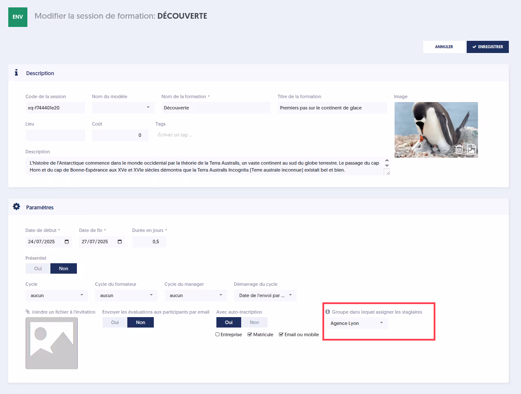
Task: Click the Paramètres section heading
Action: click(x=40, y=207)
